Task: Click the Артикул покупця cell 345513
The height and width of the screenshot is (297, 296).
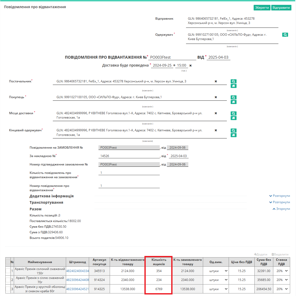Action: (99, 271)
